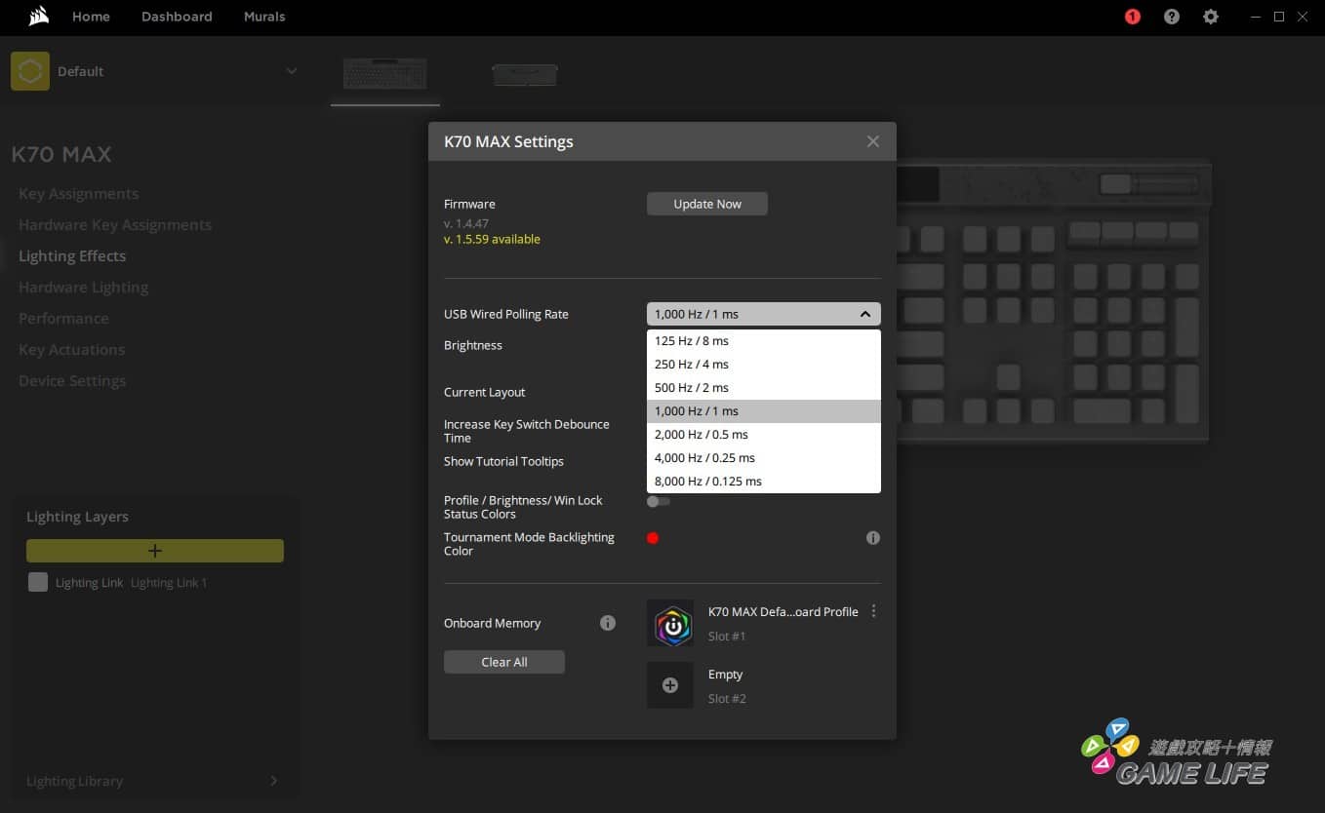Click the plus icon for empty Slot #2
1325x813 pixels.
(x=670, y=685)
